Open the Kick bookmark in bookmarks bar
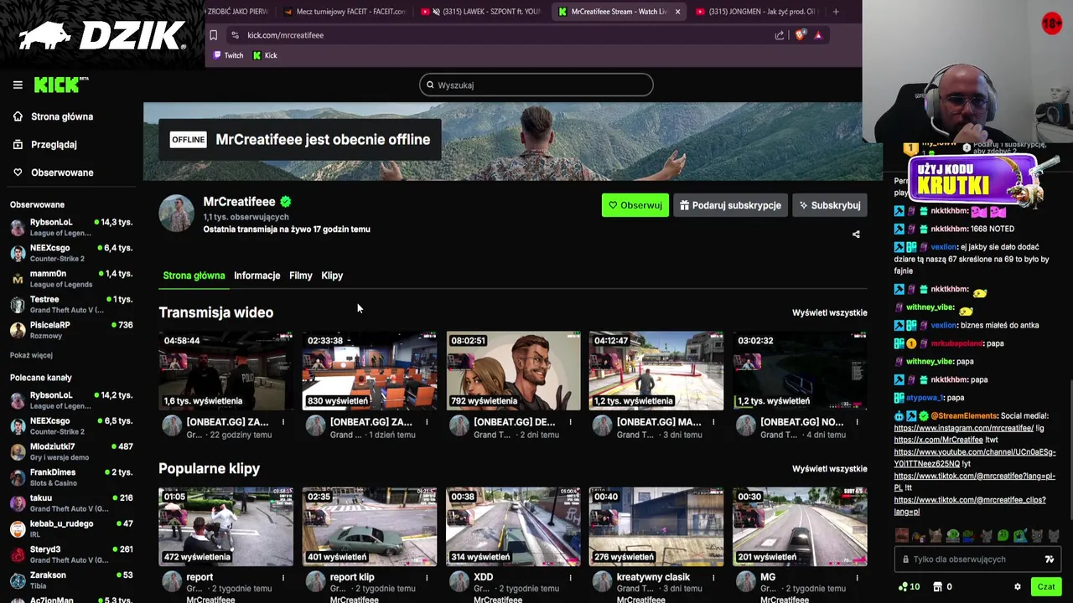Screen dimensions: 1073x603 tap(265, 55)
